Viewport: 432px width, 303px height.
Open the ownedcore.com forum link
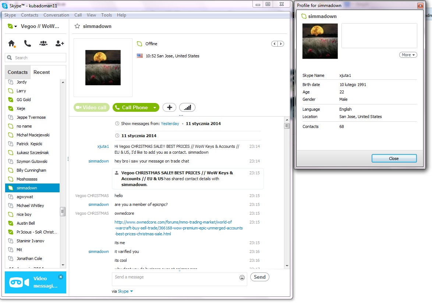click(x=178, y=228)
